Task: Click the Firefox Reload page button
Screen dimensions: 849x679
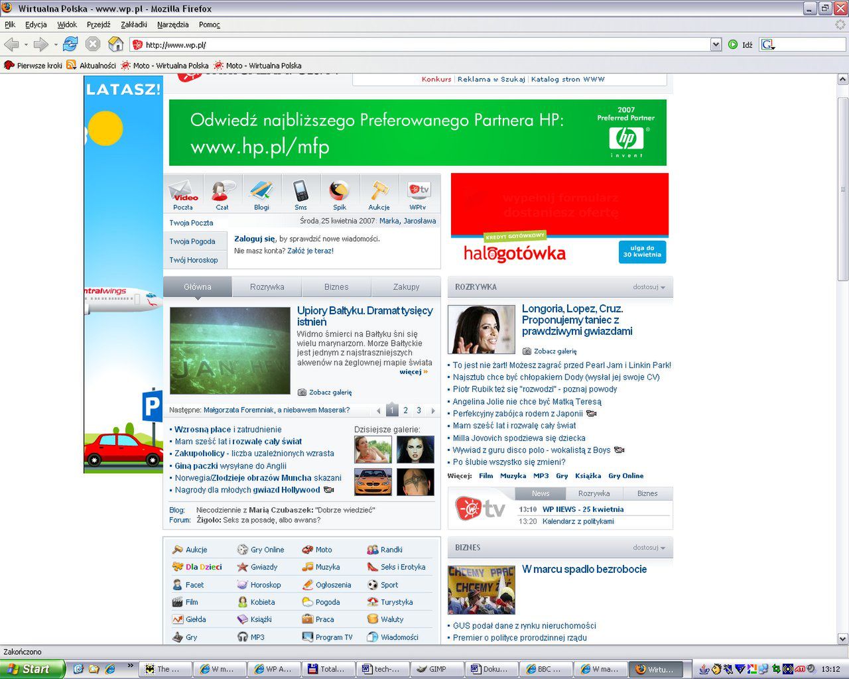Action: (x=70, y=44)
